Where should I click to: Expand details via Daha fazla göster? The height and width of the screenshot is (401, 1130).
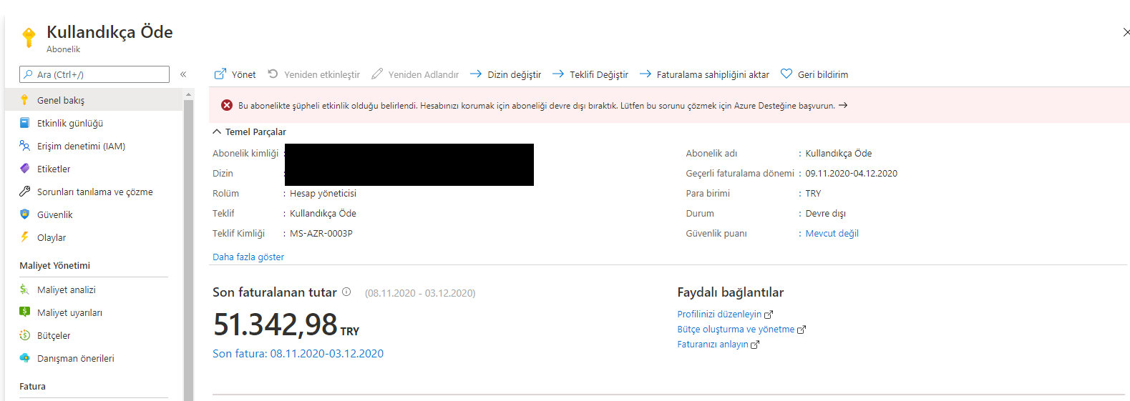(248, 257)
